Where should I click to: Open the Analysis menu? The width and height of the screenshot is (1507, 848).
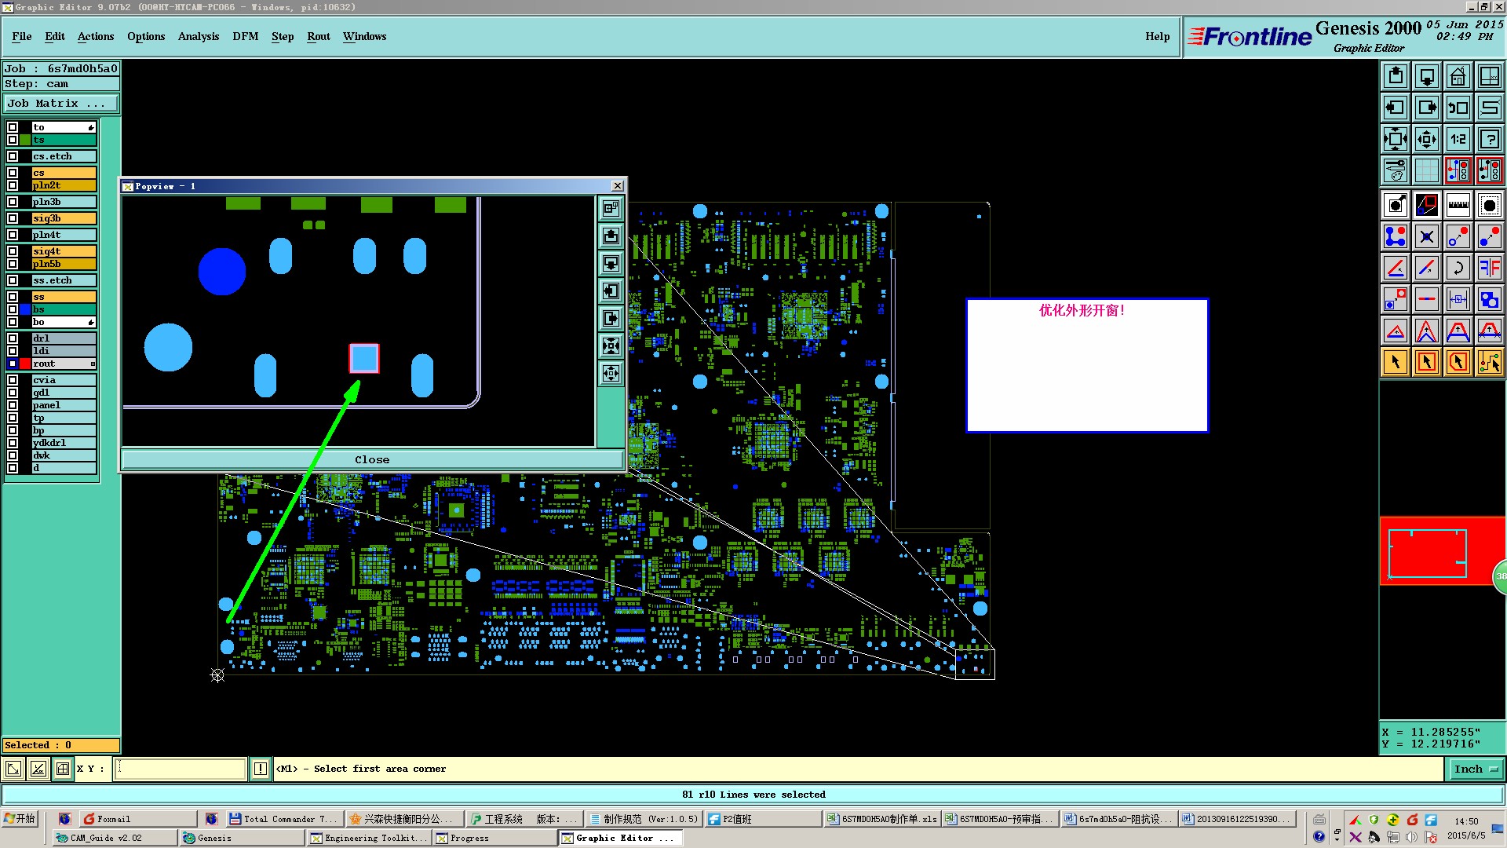(x=198, y=37)
